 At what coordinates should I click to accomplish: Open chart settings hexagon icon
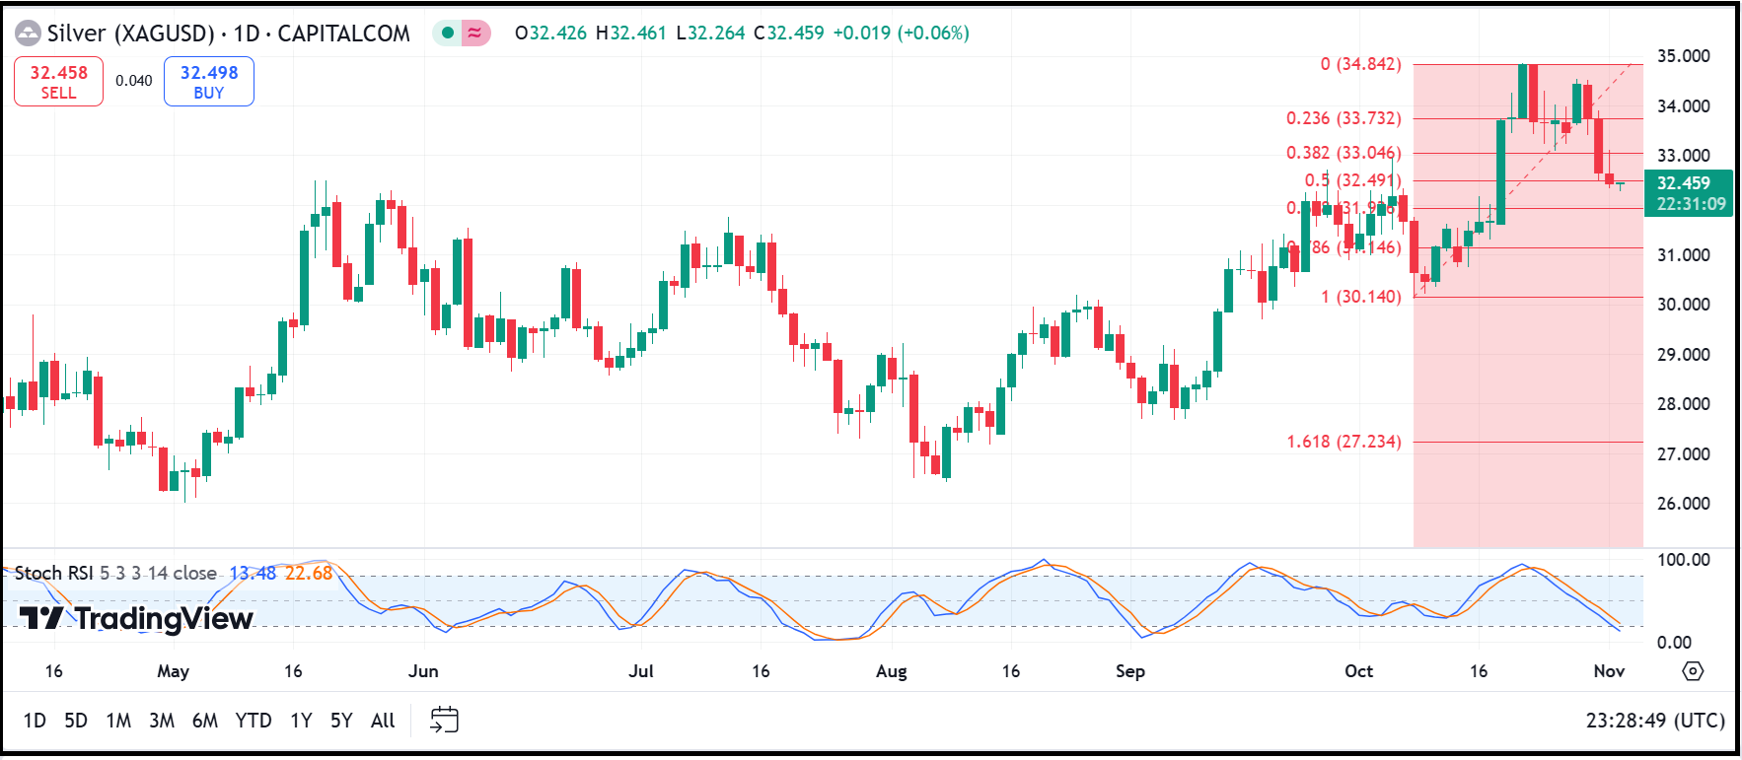click(1693, 671)
